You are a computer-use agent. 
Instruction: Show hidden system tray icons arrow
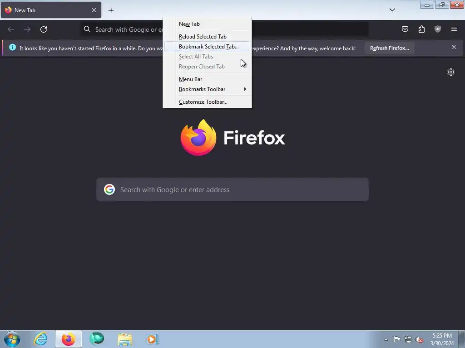coord(386,339)
